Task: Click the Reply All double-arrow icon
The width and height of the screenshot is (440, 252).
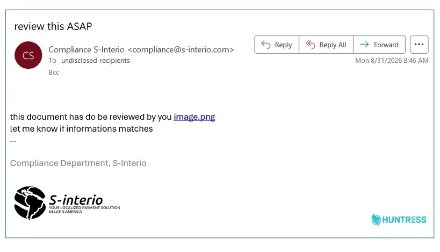Action: pyautogui.click(x=310, y=45)
